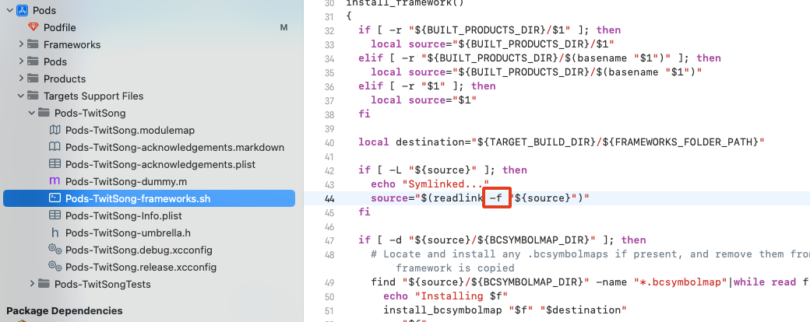Click the install_bcsymbolmap call on line 51
810x322 pixels.
coord(505,310)
